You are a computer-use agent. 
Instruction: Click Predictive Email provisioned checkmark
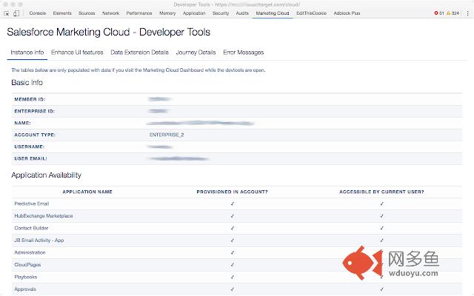coord(232,204)
